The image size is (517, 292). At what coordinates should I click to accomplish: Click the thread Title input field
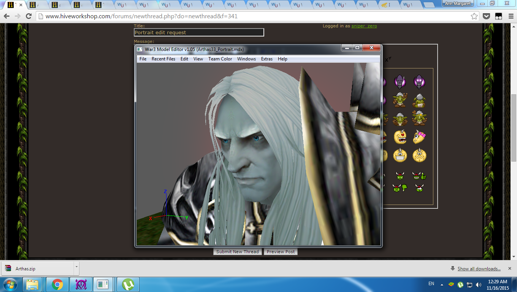[x=199, y=32]
